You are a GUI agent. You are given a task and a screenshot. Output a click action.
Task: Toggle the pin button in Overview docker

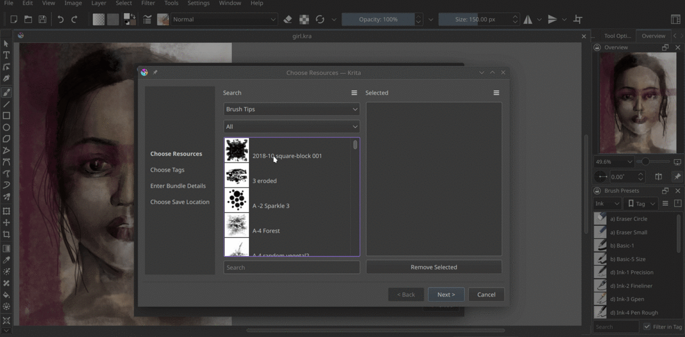[677, 177]
